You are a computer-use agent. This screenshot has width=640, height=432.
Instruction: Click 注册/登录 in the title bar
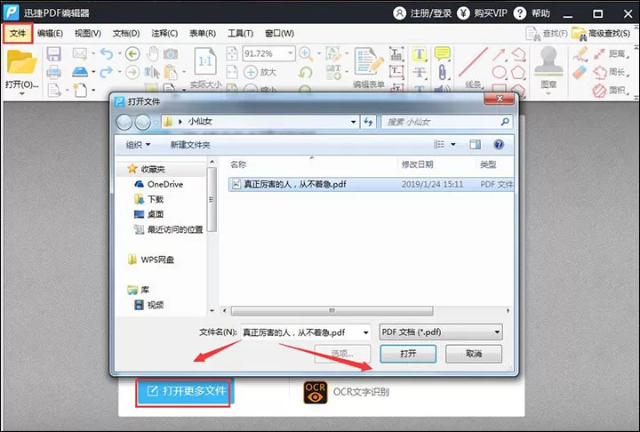[x=422, y=13]
